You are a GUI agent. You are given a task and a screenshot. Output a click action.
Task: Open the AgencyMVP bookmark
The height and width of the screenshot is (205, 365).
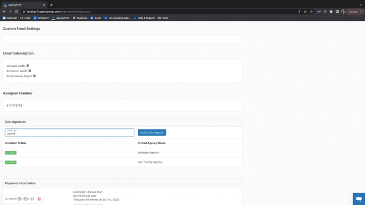tap(61, 18)
